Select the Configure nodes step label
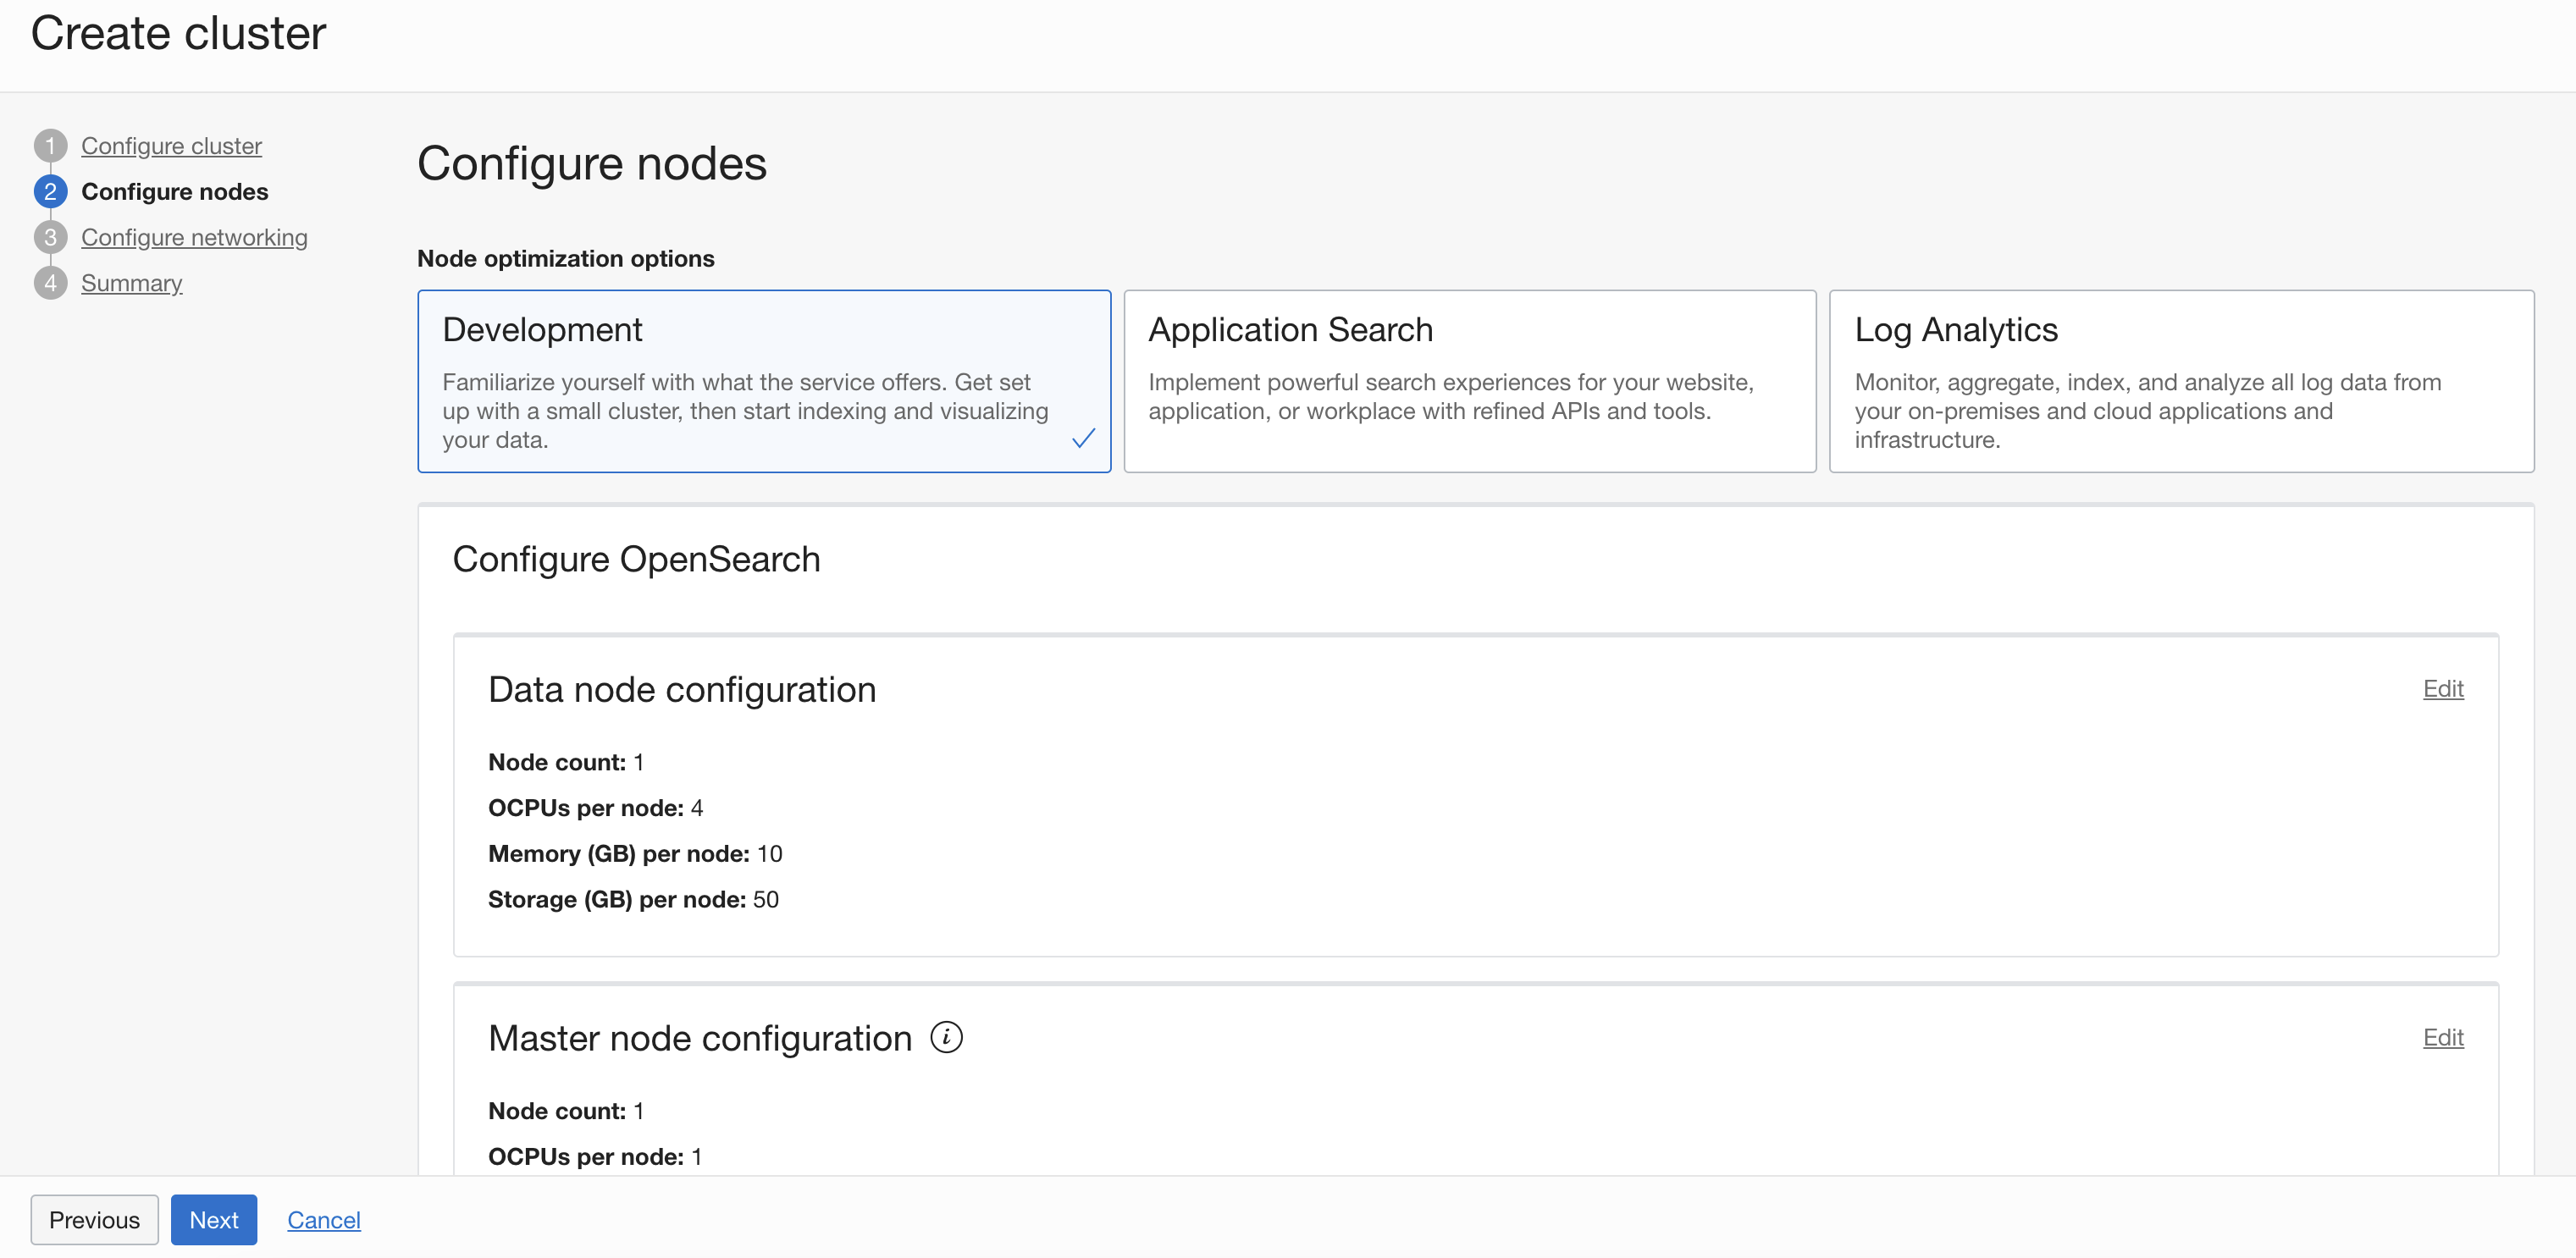This screenshot has width=2576, height=1258. pyautogui.click(x=174, y=192)
